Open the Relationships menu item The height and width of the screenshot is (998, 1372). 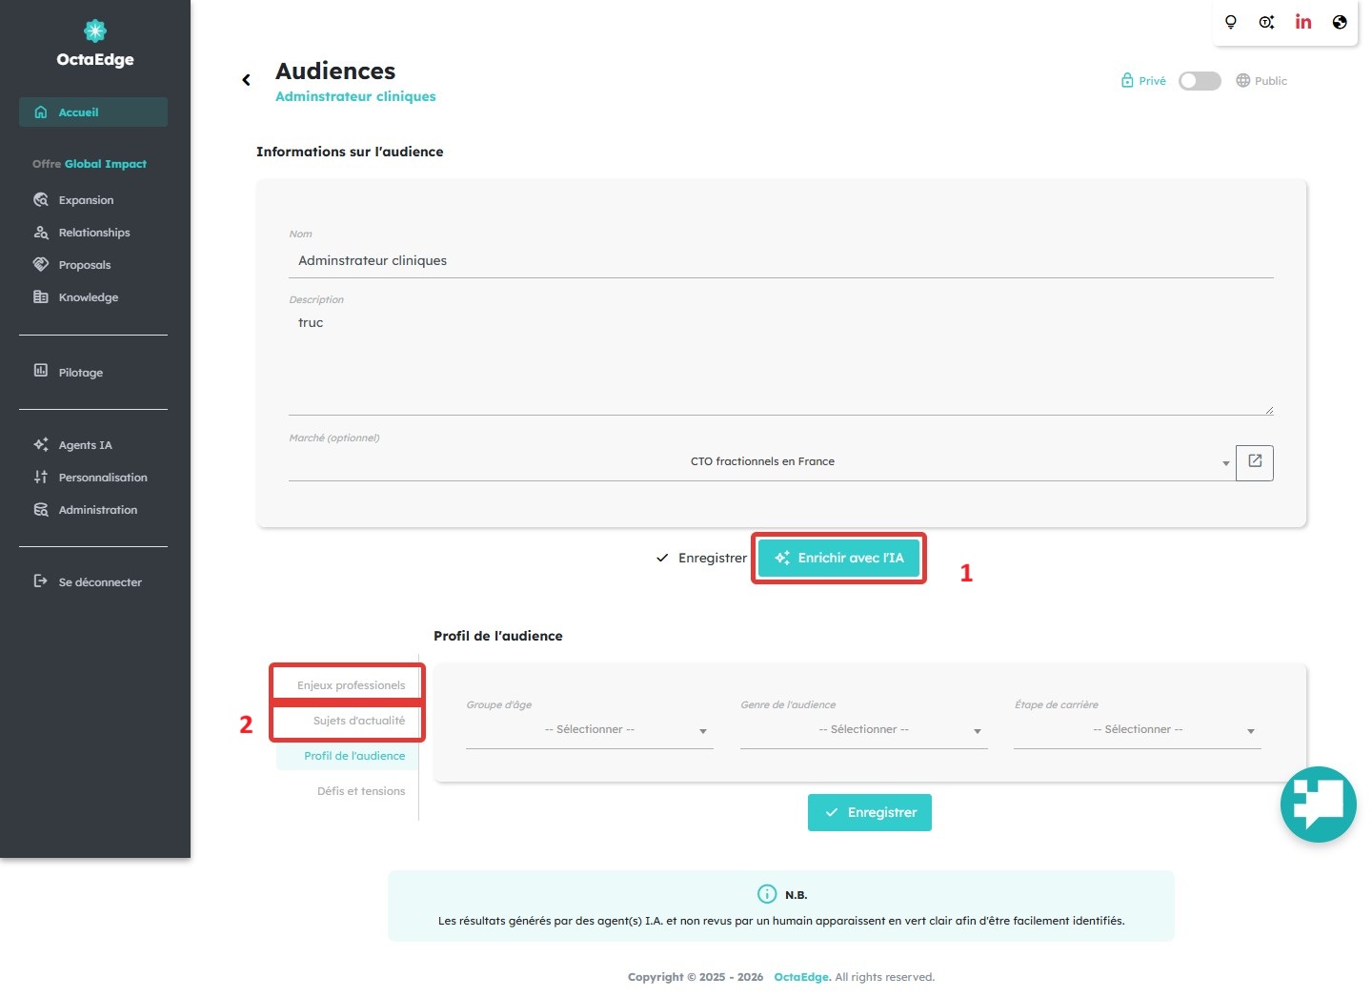coord(93,233)
